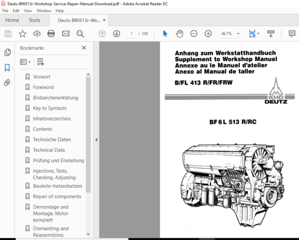This screenshot has height=240, width=299.
Task: Open the Dismantling and Reassembling bookmark
Action: pos(51,232)
